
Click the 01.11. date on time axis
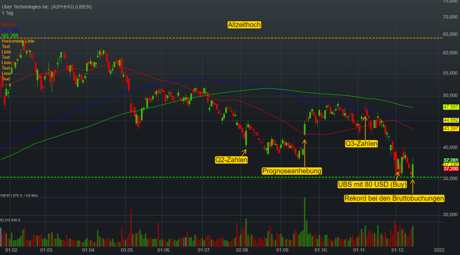tap(360, 250)
